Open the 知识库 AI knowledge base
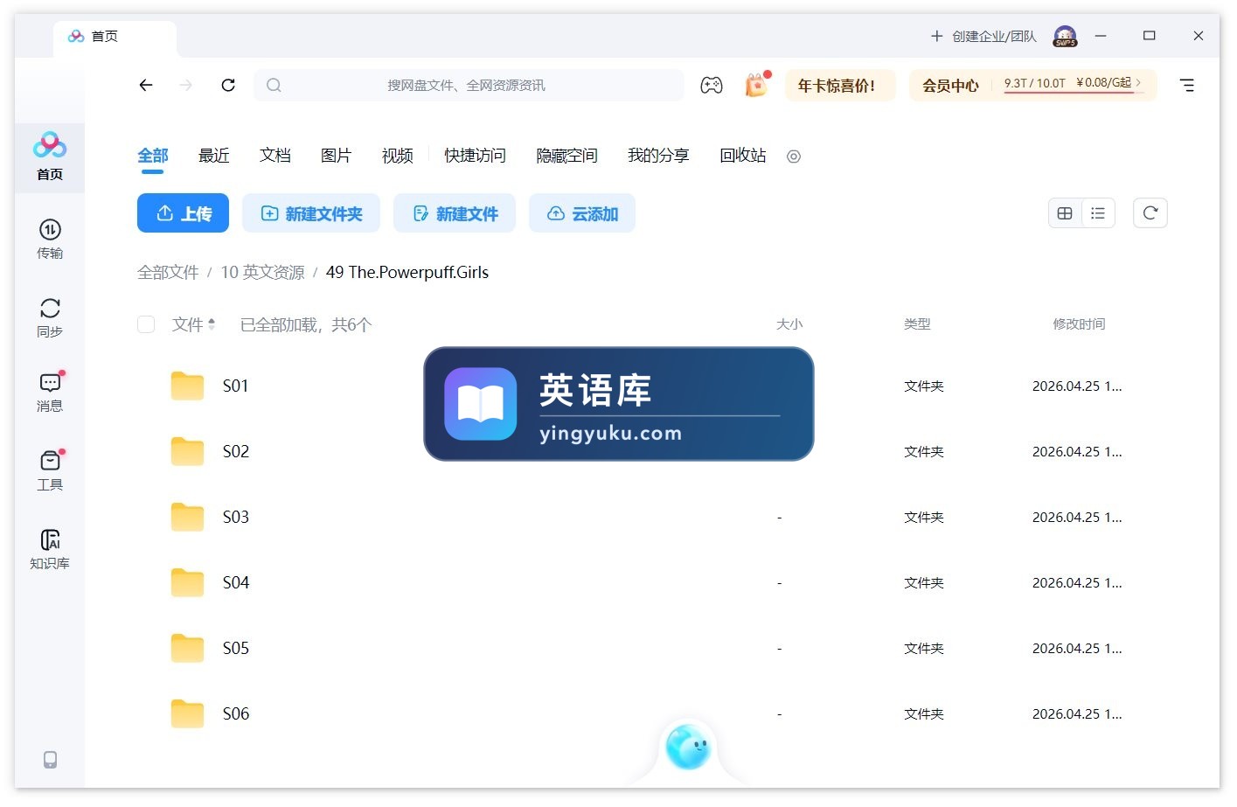The width and height of the screenshot is (1237, 807). click(x=50, y=549)
